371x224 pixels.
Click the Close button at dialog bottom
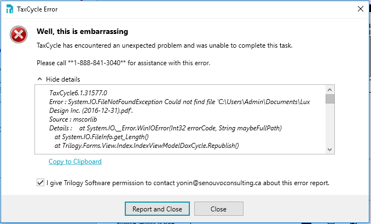click(x=219, y=209)
